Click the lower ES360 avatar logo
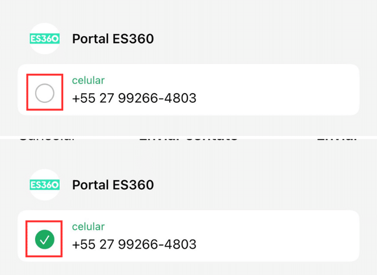The image size is (377, 275). point(45,185)
